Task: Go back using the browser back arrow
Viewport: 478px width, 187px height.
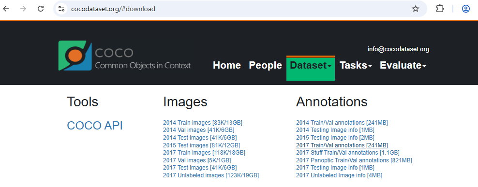Action: [6, 9]
